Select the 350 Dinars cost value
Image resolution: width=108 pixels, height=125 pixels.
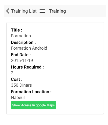pyautogui.click(x=21, y=85)
